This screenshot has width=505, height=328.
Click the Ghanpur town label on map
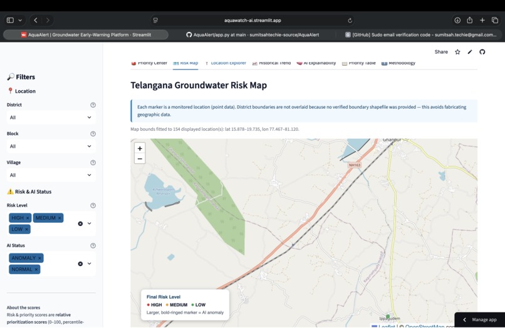coord(392,140)
